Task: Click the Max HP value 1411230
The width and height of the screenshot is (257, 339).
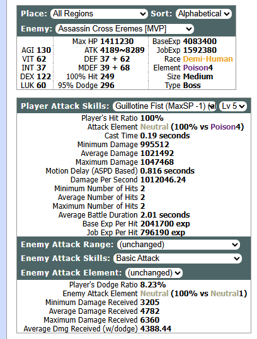Action: tap(117, 42)
